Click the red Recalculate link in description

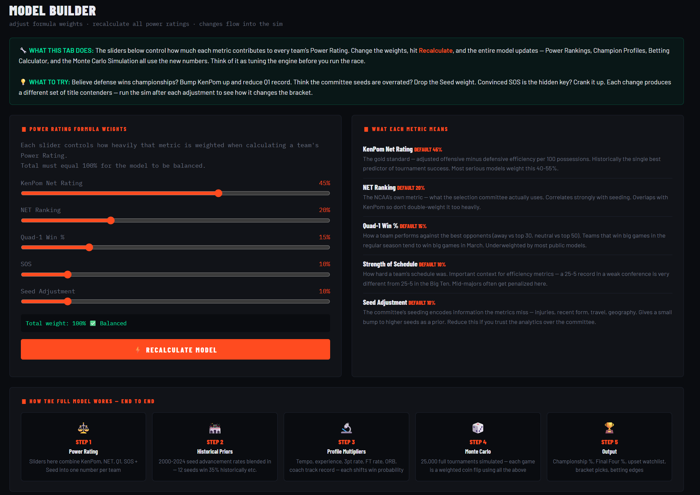(435, 50)
